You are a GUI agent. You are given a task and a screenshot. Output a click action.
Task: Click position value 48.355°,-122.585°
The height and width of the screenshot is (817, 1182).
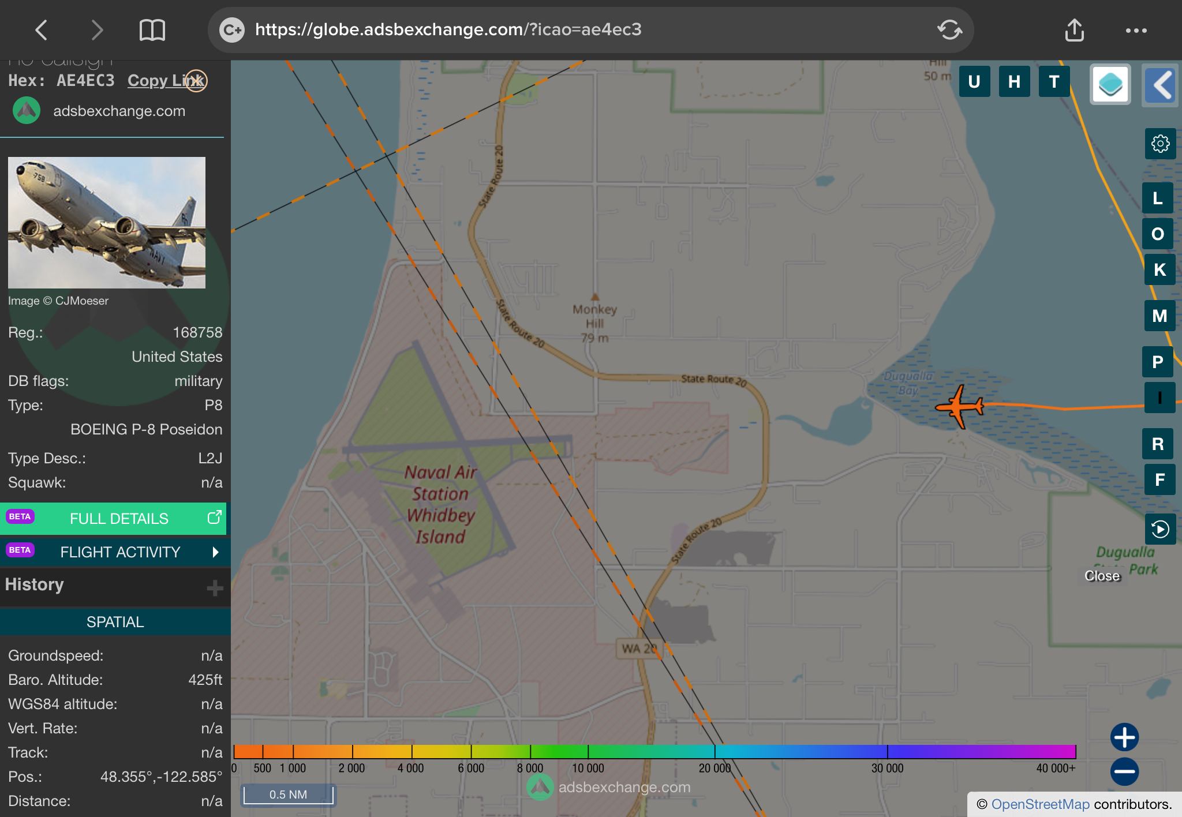click(161, 777)
